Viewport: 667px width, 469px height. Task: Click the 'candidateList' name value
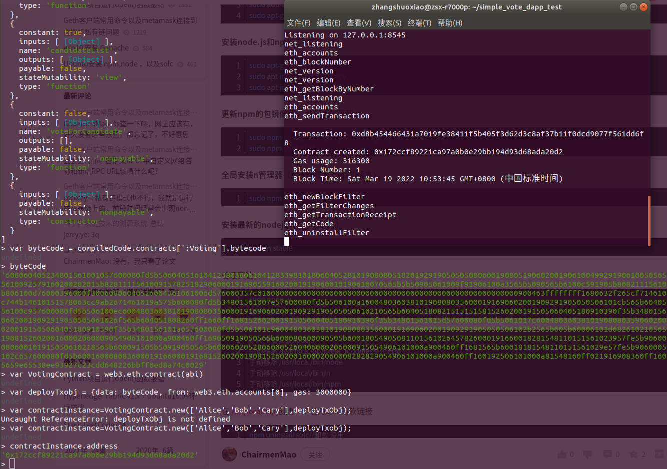click(x=79, y=50)
